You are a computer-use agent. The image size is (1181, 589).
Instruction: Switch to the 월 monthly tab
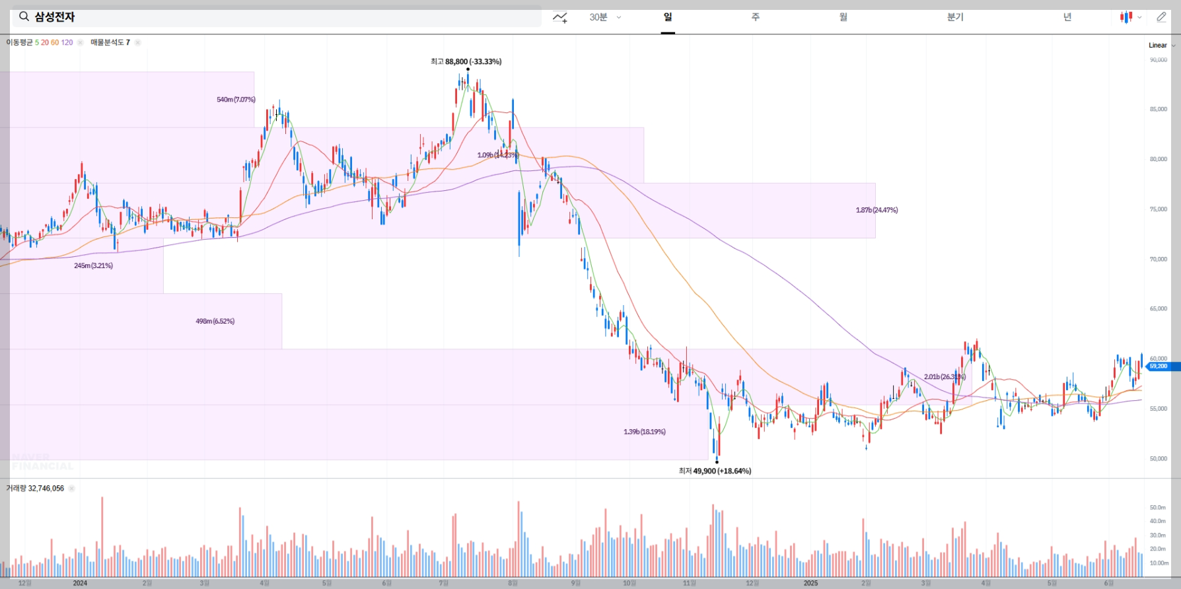tap(843, 17)
